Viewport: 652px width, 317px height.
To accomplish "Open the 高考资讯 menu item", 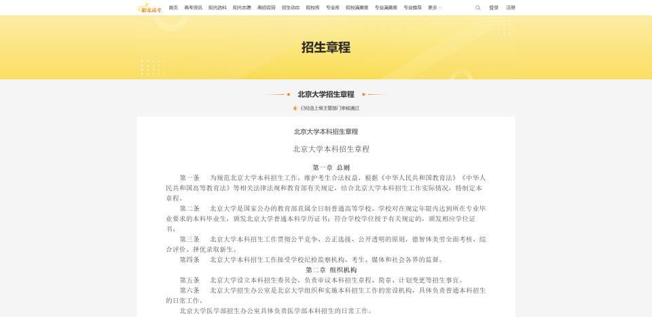I will pyautogui.click(x=193, y=7).
